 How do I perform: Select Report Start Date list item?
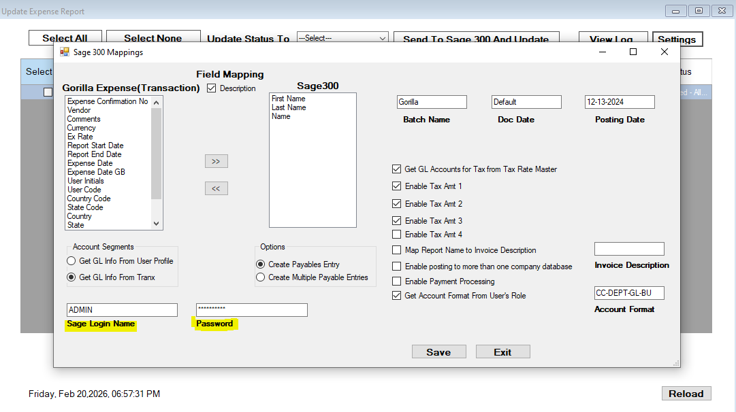pos(95,145)
